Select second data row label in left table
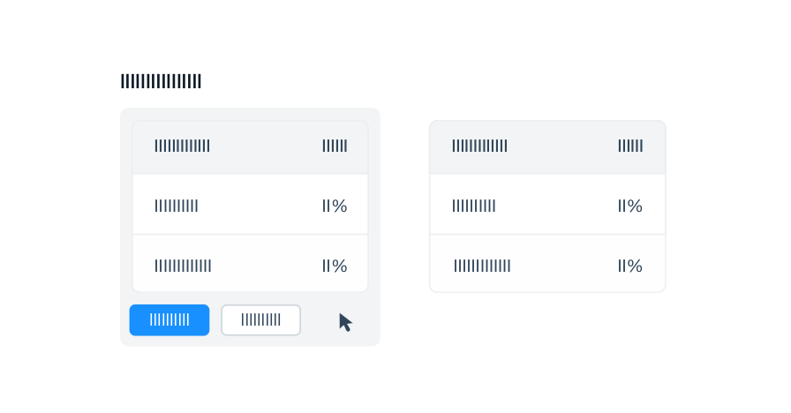The height and width of the screenshot is (413, 791). (x=183, y=266)
